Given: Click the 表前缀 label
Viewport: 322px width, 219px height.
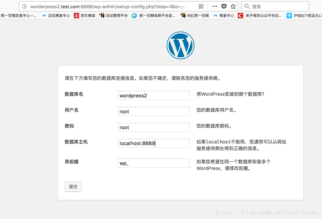Looking at the screenshot, I should point(72,162).
